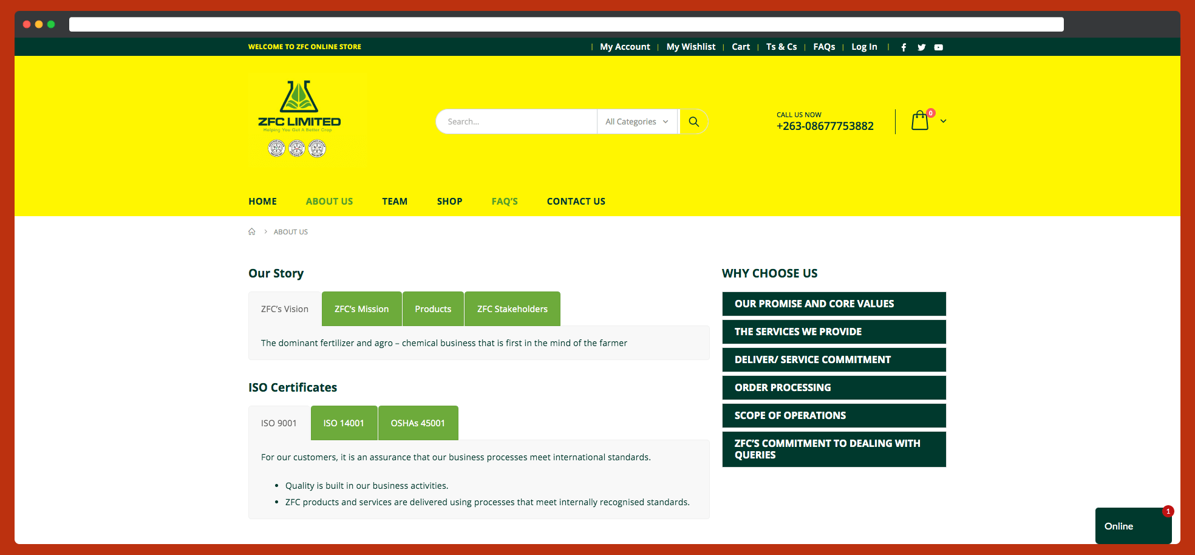Click the last ISO certification badge
The image size is (1195, 555).
(x=317, y=148)
